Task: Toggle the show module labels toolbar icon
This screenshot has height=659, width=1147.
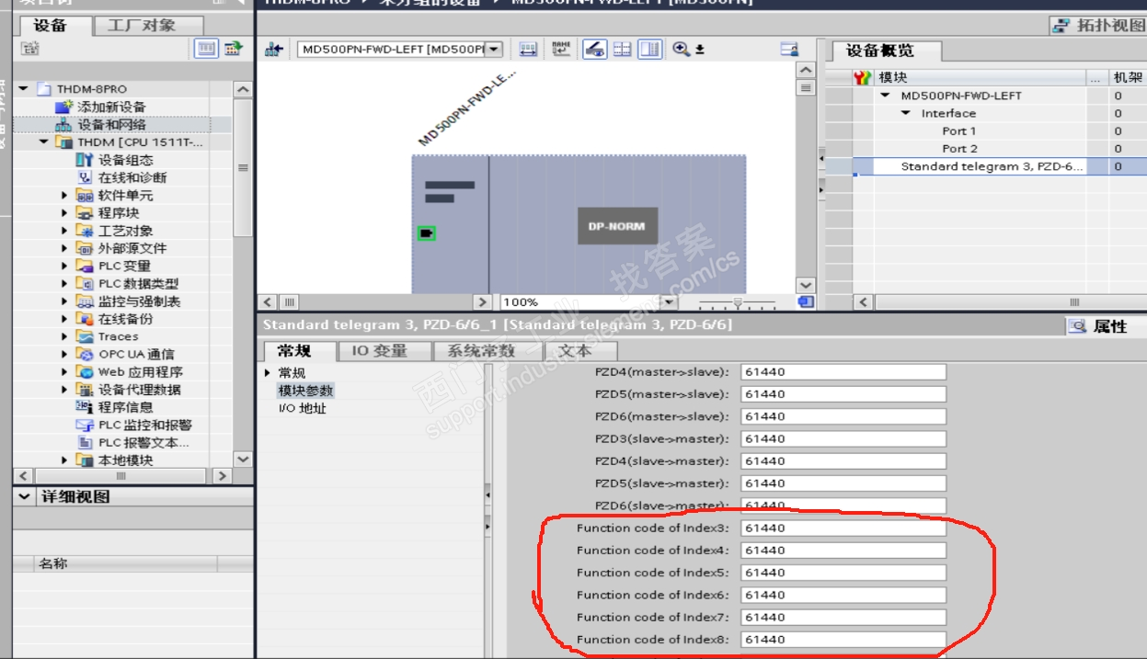Action: [595, 50]
